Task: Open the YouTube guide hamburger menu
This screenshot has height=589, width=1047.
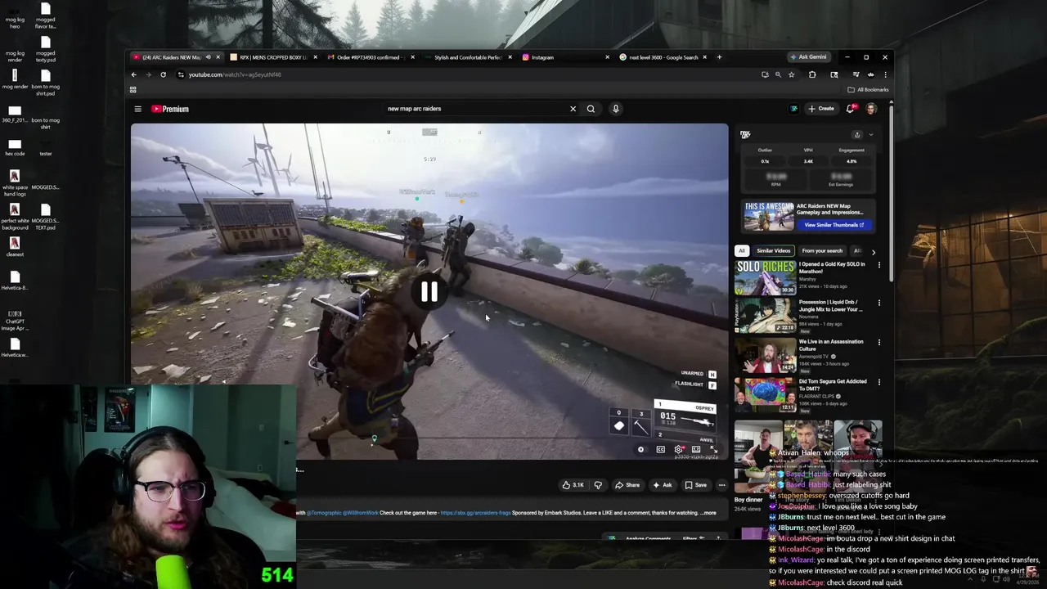Action: coord(137,109)
